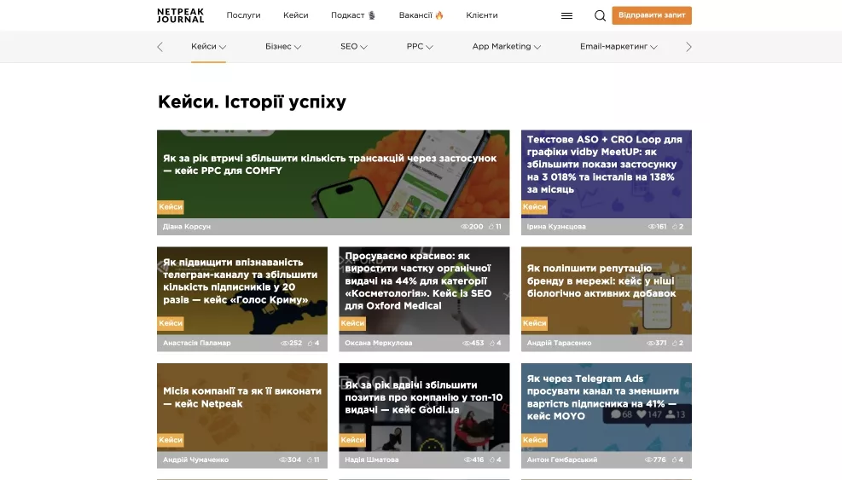
Task: Click views eye icon on COMFY case card
Action: [x=464, y=227]
